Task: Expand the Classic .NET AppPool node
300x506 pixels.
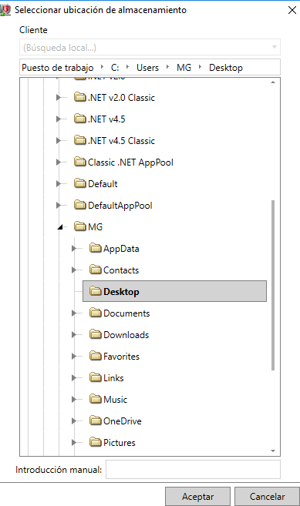Action: (x=59, y=162)
